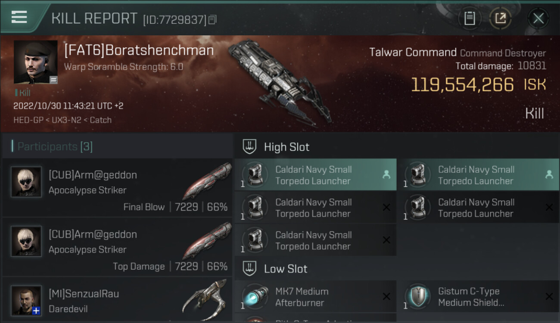Open the hamburger menu icon

point(19,17)
